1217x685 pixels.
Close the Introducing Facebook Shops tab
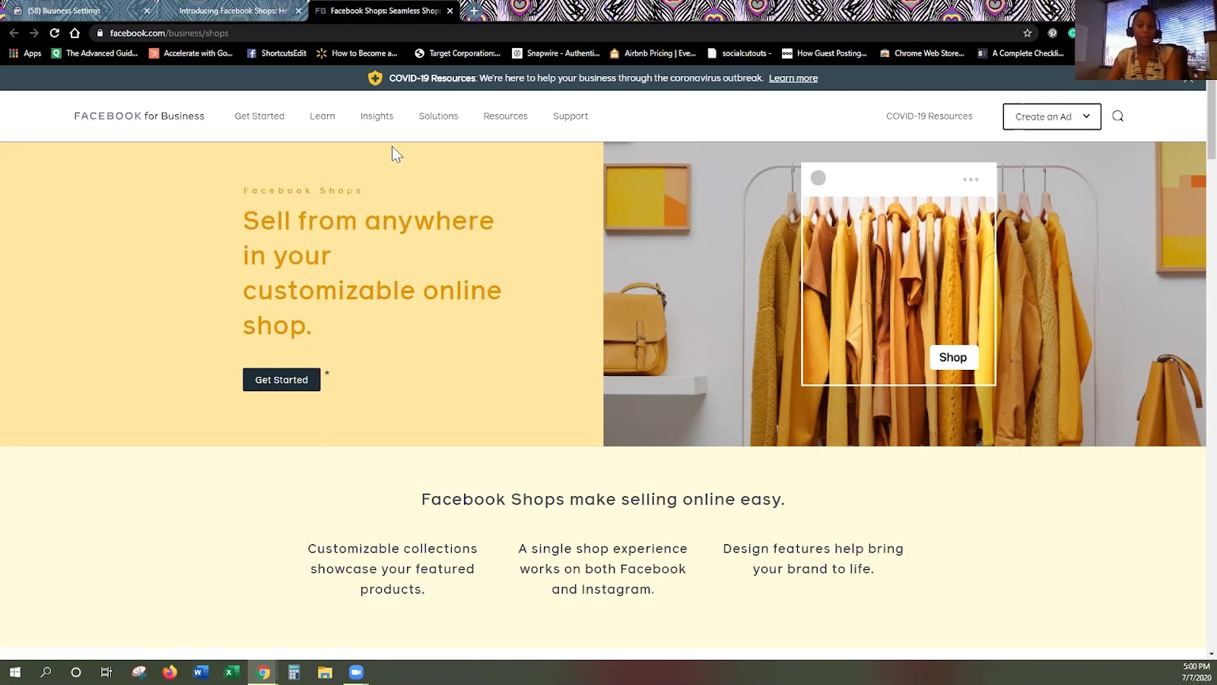(298, 11)
